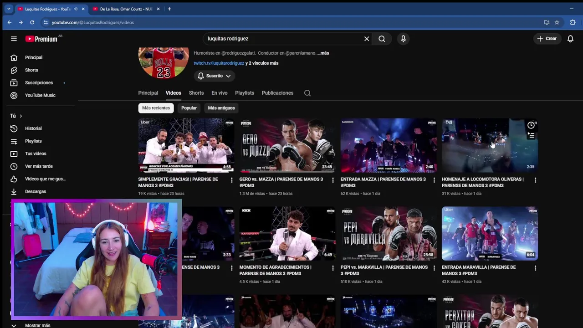
Task: Open the MOMENTO DE AGRADECIMIENTOS video title
Action: point(275,270)
